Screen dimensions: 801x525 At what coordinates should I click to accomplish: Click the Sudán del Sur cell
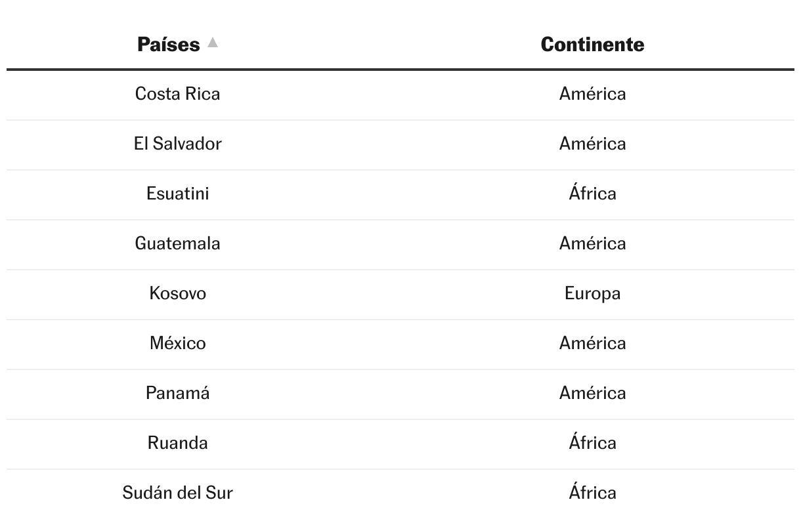click(x=178, y=493)
